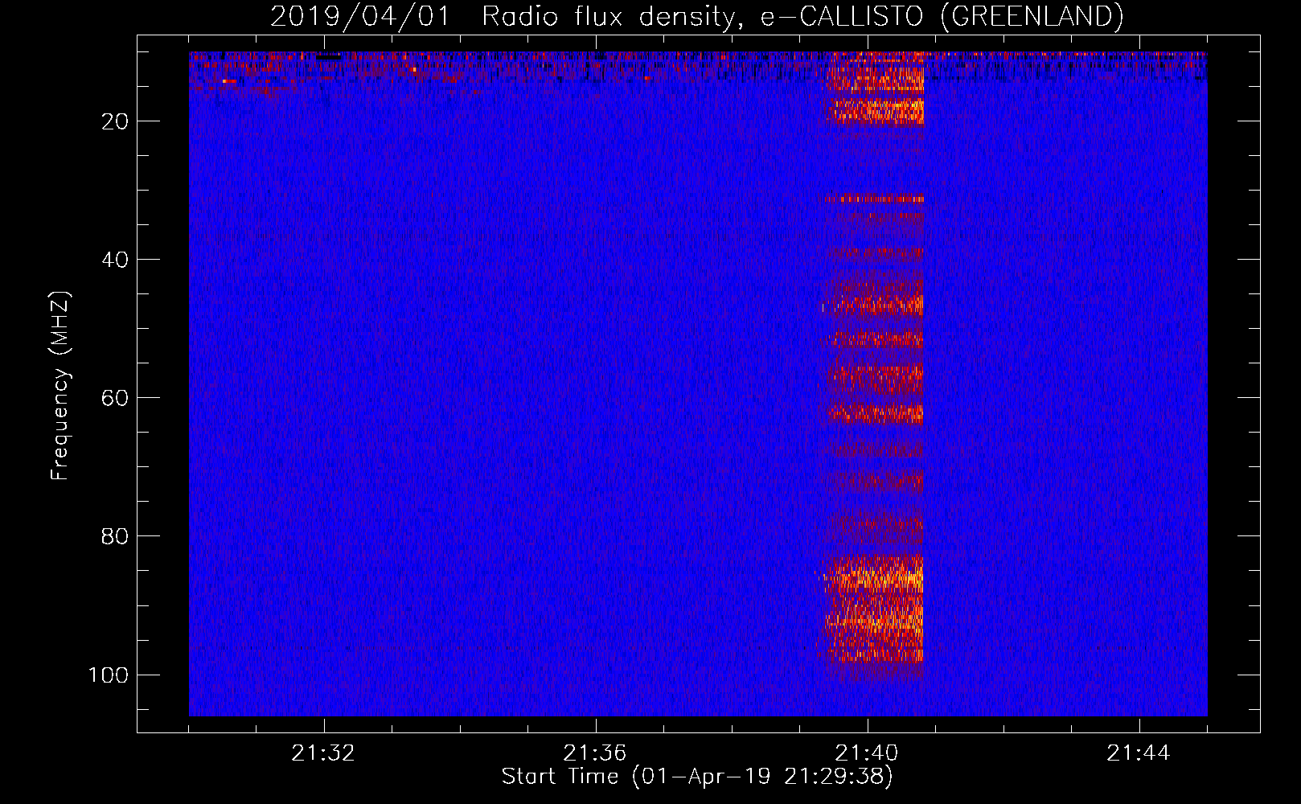Click the 21:32 time tick label

(x=323, y=753)
